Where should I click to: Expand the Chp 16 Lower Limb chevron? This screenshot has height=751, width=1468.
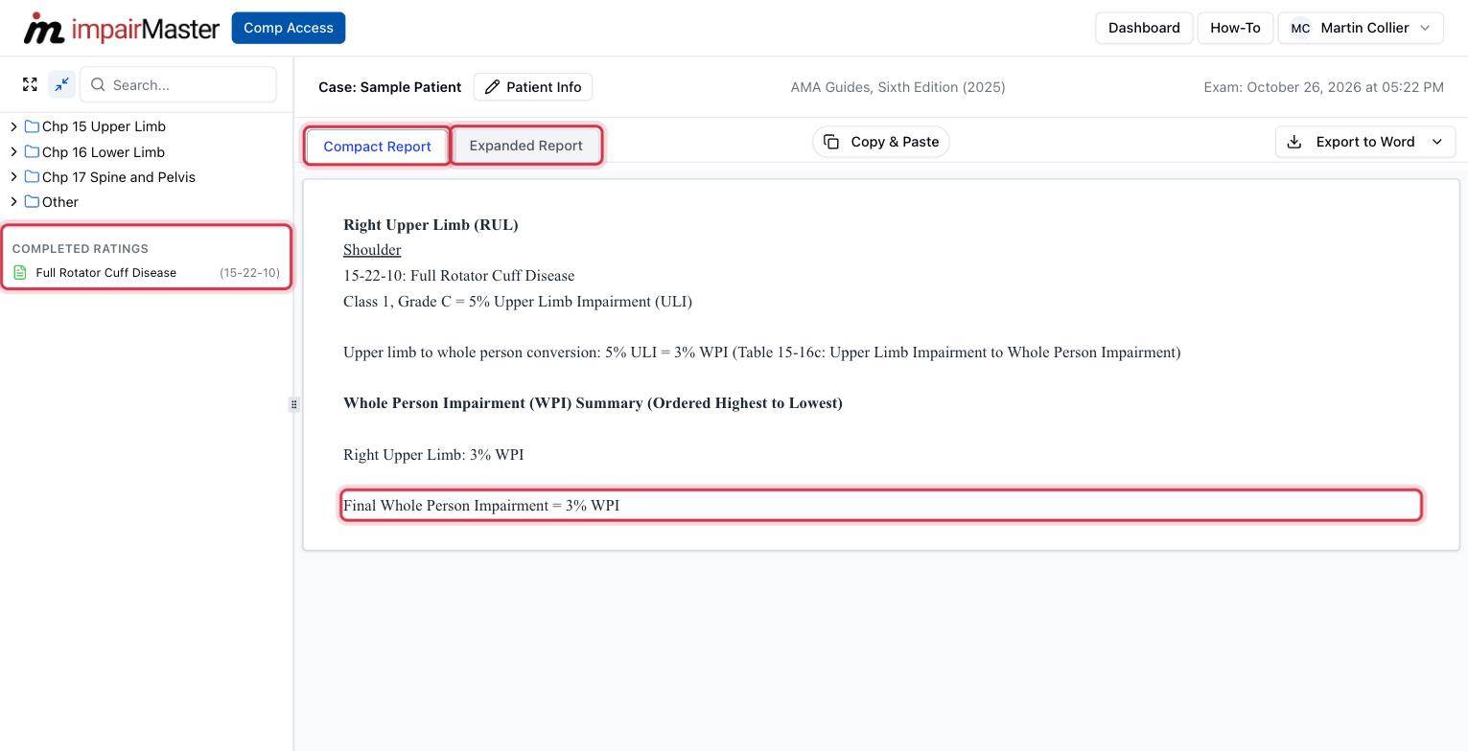pyautogui.click(x=13, y=151)
